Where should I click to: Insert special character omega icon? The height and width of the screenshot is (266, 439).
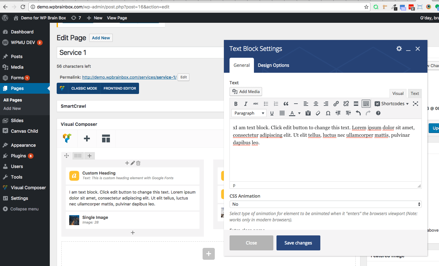point(328,113)
